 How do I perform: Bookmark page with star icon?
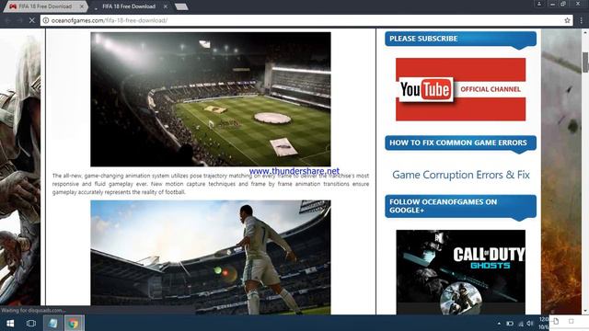coord(567,20)
